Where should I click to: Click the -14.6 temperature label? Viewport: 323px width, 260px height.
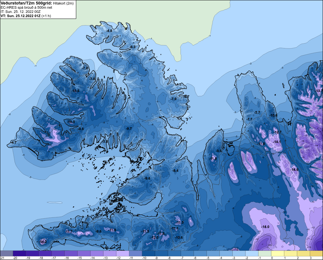coord(294,169)
